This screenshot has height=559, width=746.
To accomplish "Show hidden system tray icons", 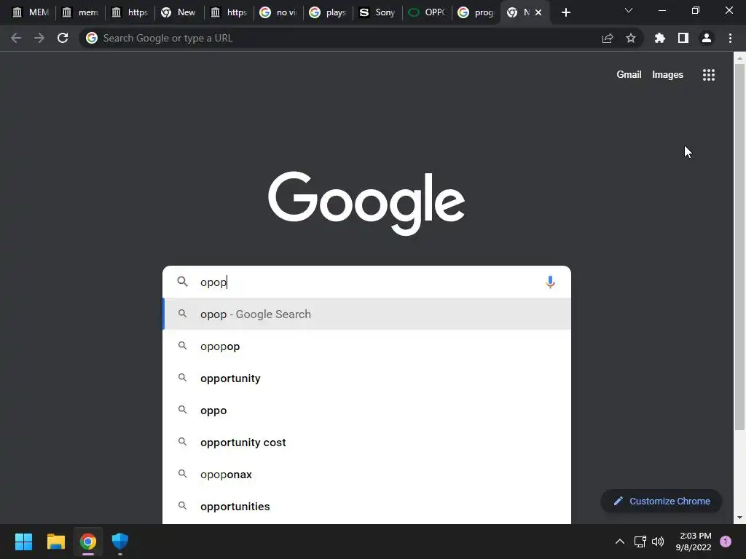I will click(620, 542).
